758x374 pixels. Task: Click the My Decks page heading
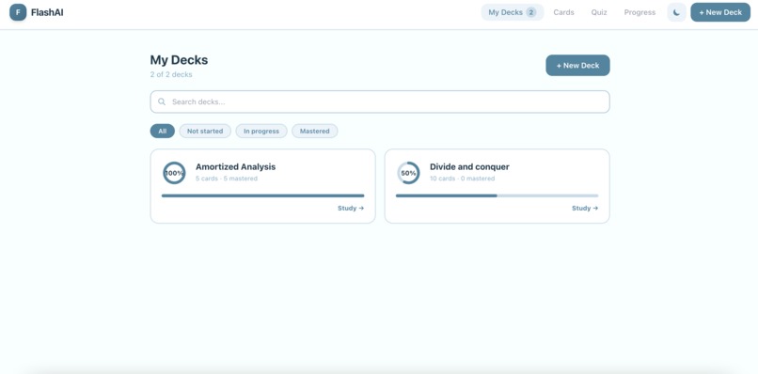(x=179, y=60)
